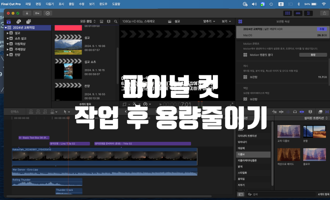Viewport: 330px width, 200px height.
Task: Open the transform crop tools dropdown
Action: point(127,104)
